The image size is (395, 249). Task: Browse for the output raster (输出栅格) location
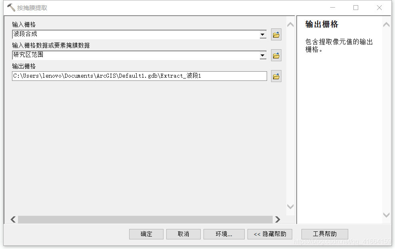[276, 76]
